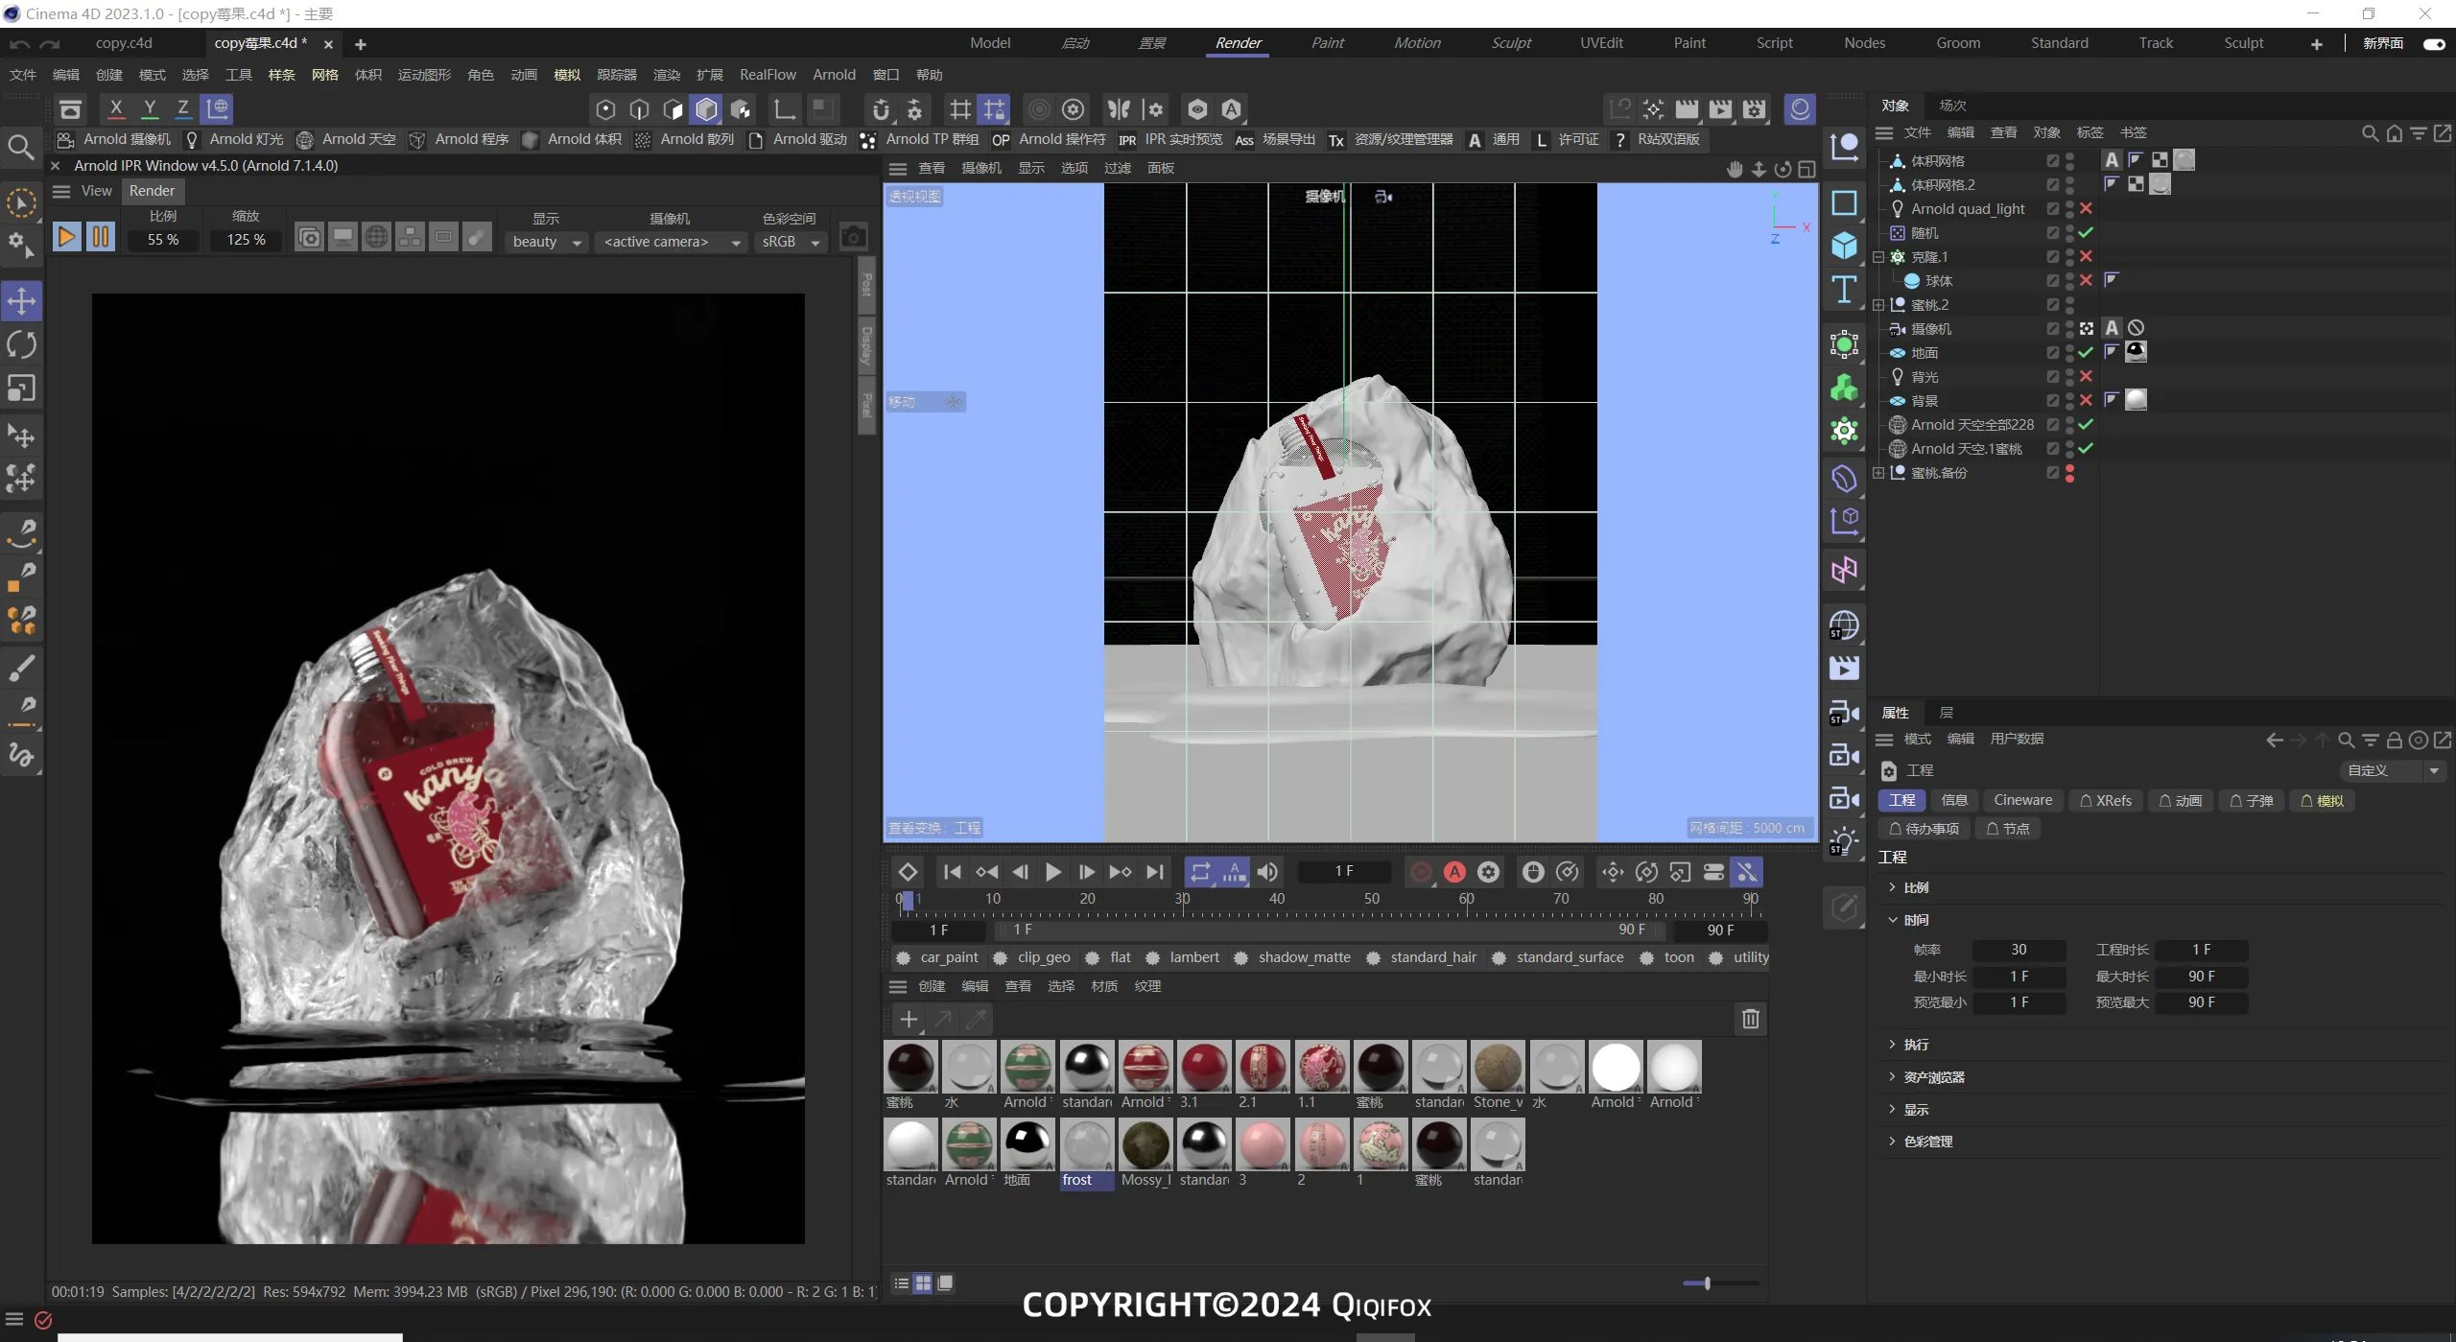The width and height of the screenshot is (2456, 1342).
Task: Add a cube primitive from object palette
Action: click(x=1844, y=246)
